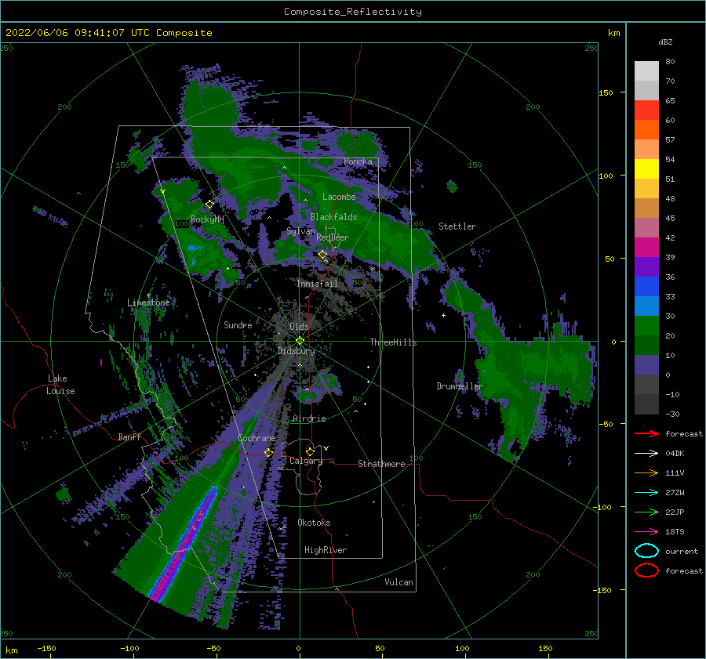Viewport: 706px width, 659px height.
Task: Click the Composite_Reflectivity title
Action: pyautogui.click(x=352, y=12)
